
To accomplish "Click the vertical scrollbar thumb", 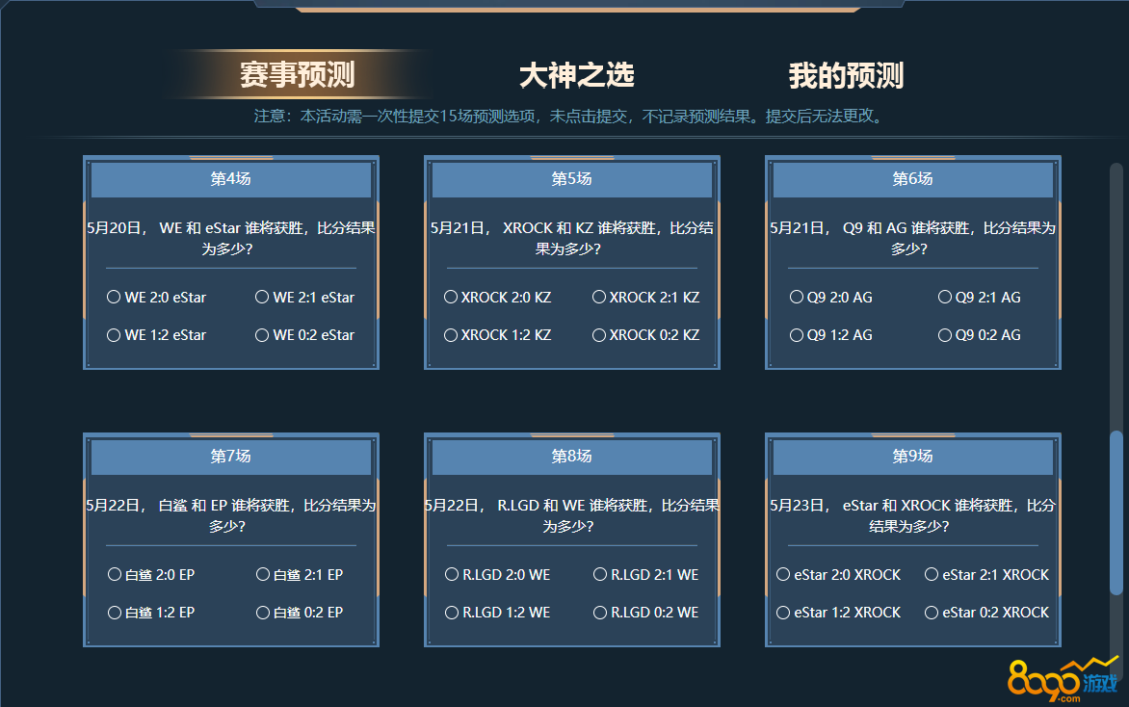I will (1116, 511).
